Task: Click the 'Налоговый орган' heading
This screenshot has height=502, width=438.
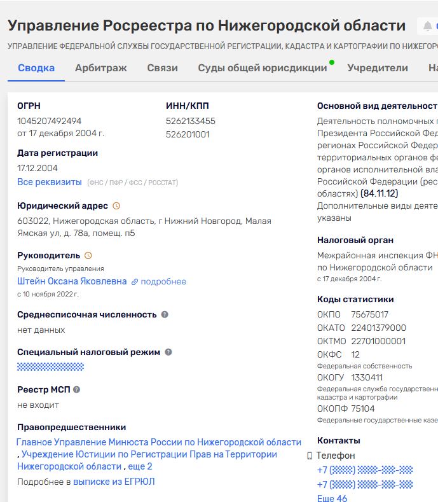Action: point(355,240)
